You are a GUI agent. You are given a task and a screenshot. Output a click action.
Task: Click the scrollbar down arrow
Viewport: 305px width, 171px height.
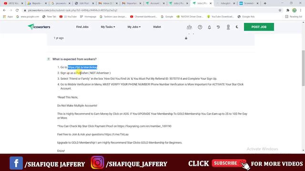tap(303, 150)
